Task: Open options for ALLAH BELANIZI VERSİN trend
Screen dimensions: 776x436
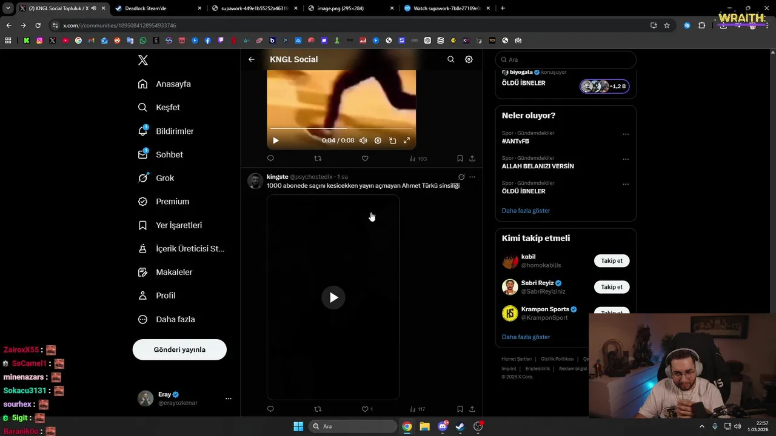Action: [x=626, y=159]
